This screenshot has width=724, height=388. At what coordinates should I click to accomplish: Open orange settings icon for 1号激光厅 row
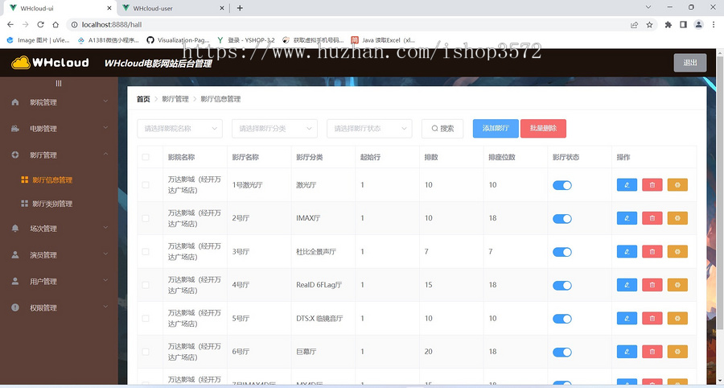tap(677, 185)
